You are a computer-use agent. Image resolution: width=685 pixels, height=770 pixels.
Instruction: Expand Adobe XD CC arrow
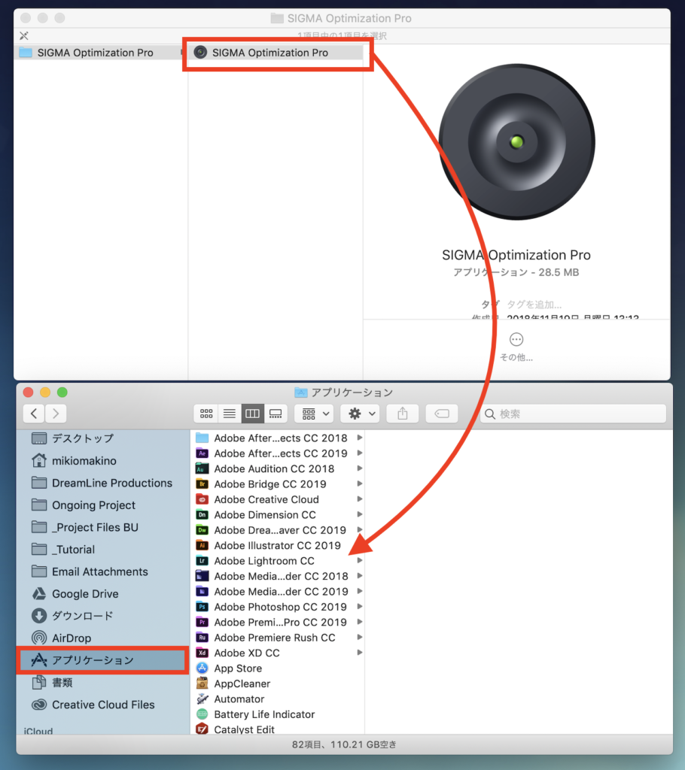tap(360, 653)
